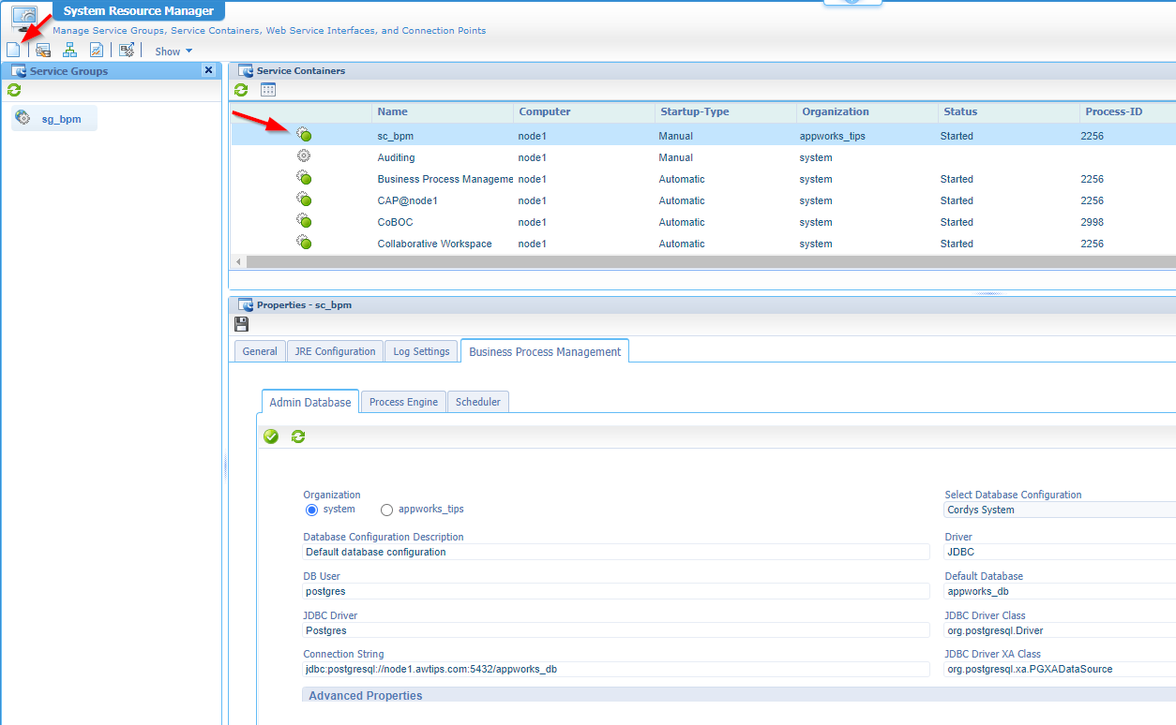The height and width of the screenshot is (725, 1176).
Task: Open Select Database Configuration combo box
Action: click(x=1060, y=510)
